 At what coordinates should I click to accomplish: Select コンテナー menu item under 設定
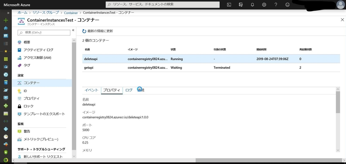tap(42, 83)
